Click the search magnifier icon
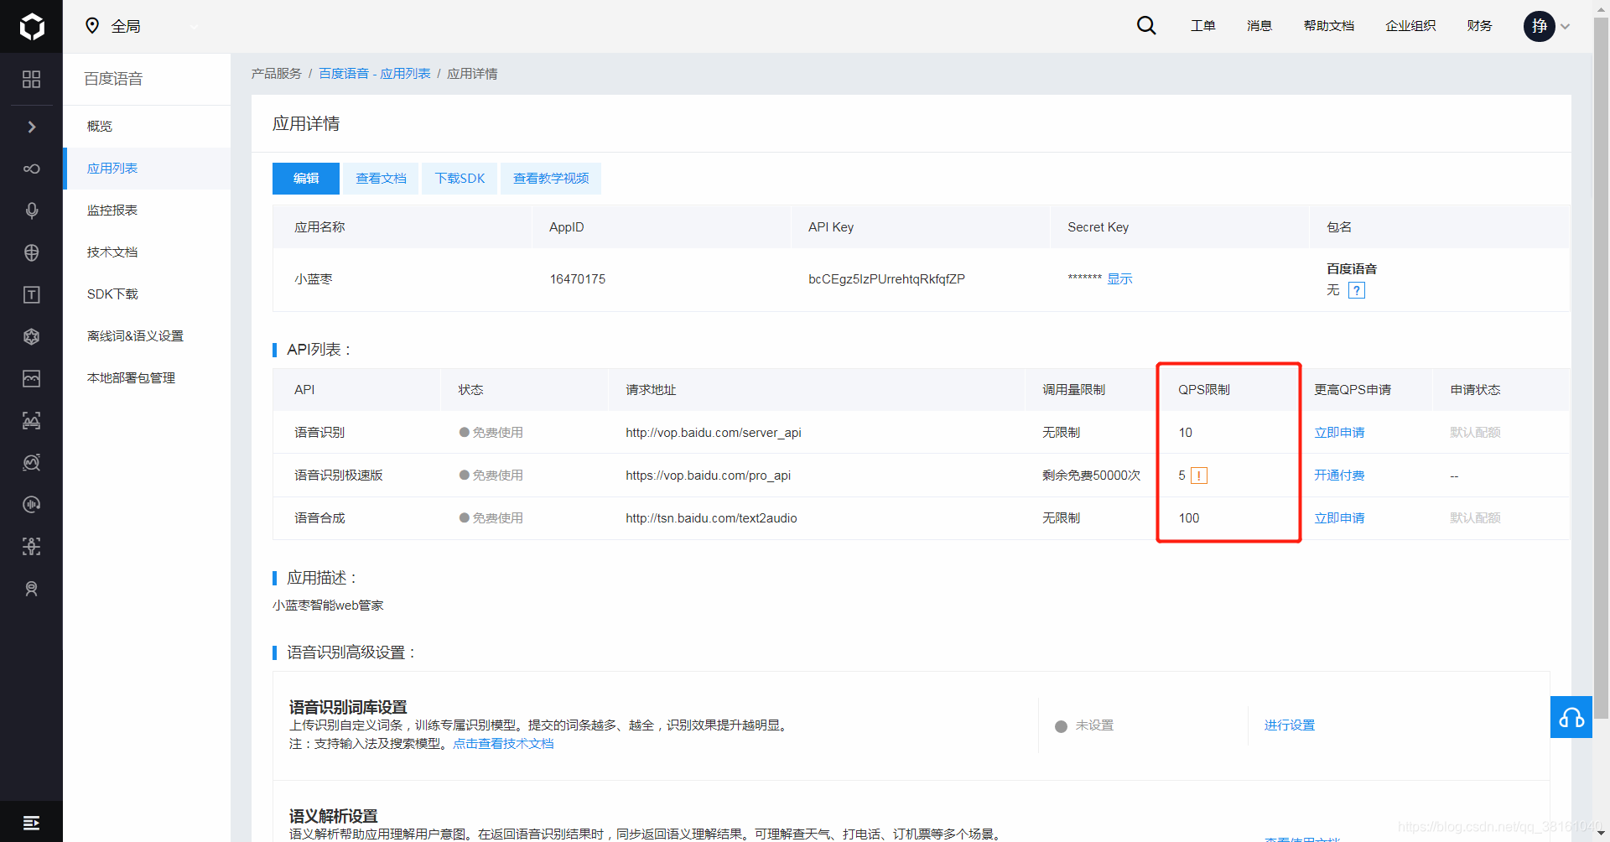Viewport: 1610px width, 842px height. pyautogui.click(x=1146, y=26)
